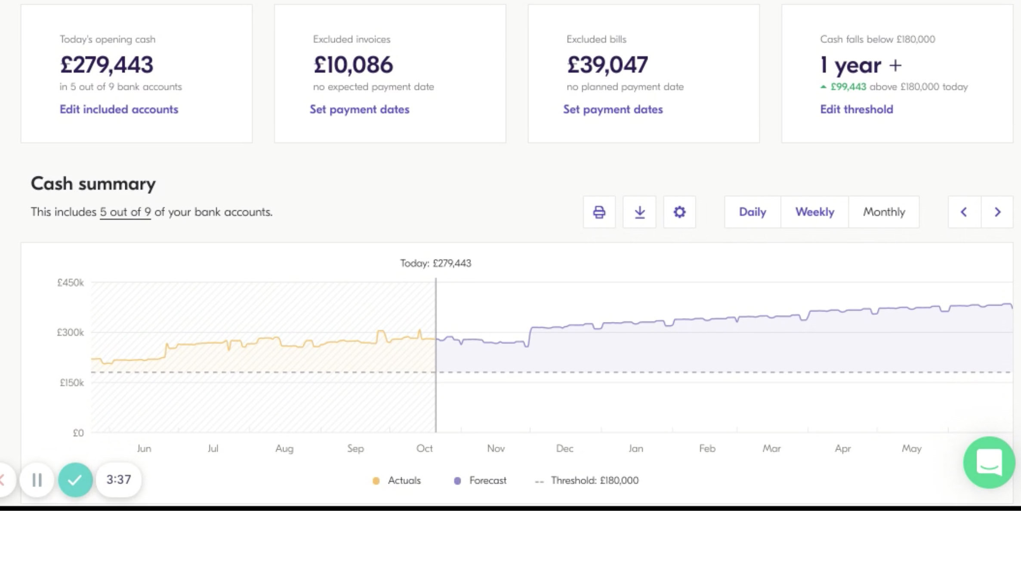1021x574 pixels.
Task: Click the May label on the axis
Action: coord(912,449)
